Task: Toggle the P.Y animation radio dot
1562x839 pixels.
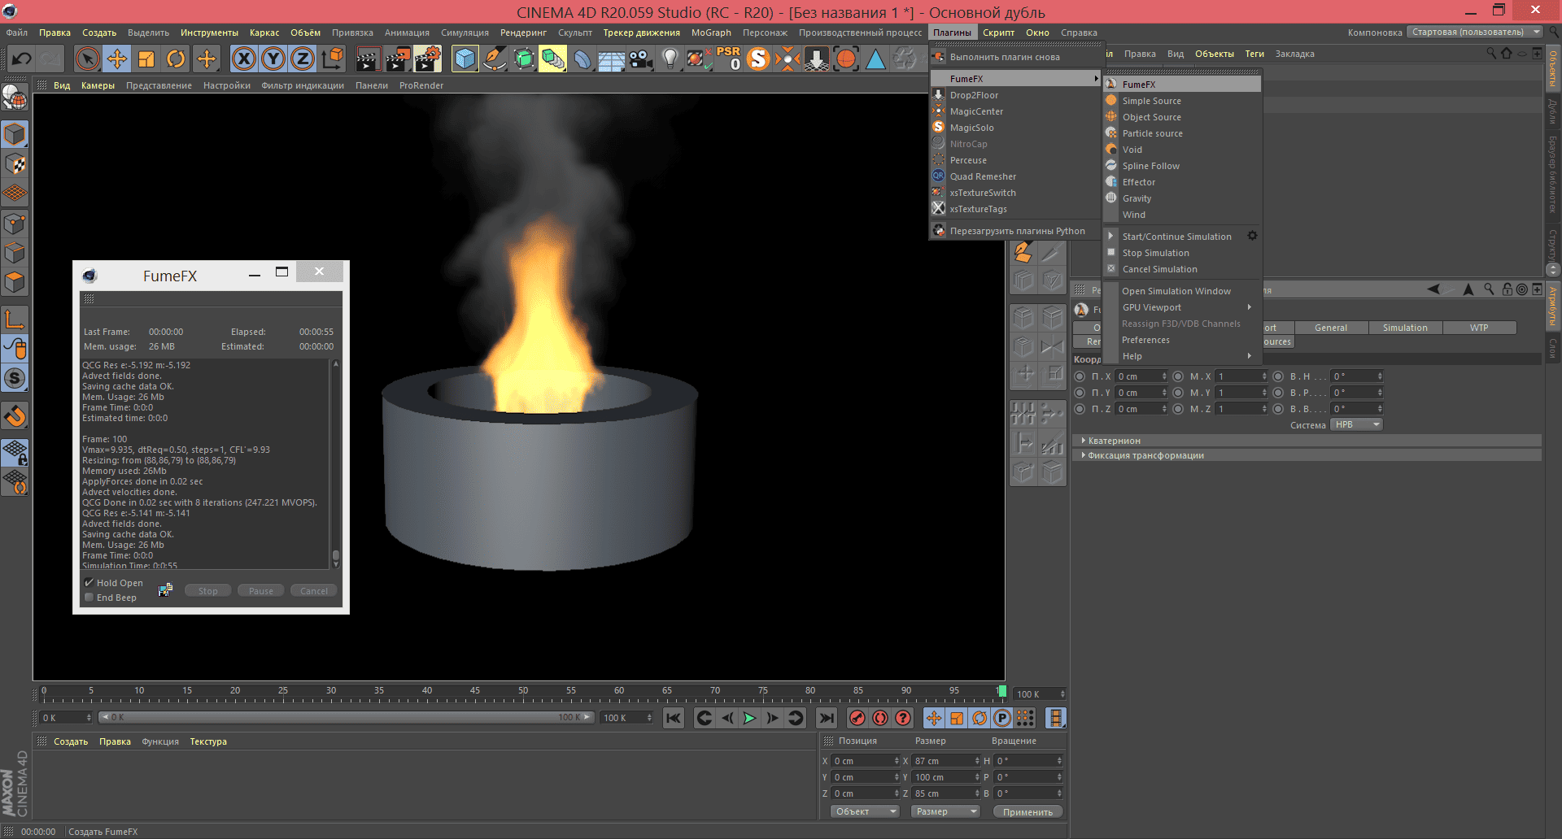Action: (x=1080, y=393)
